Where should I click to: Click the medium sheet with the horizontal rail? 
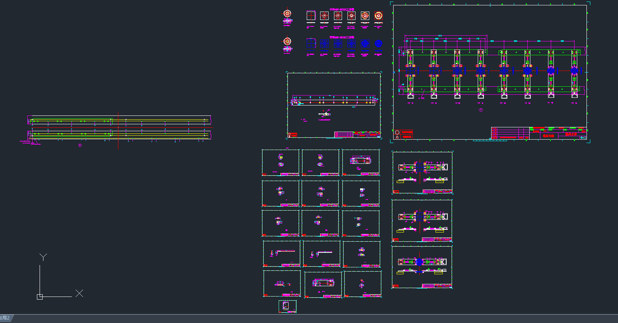point(334,105)
